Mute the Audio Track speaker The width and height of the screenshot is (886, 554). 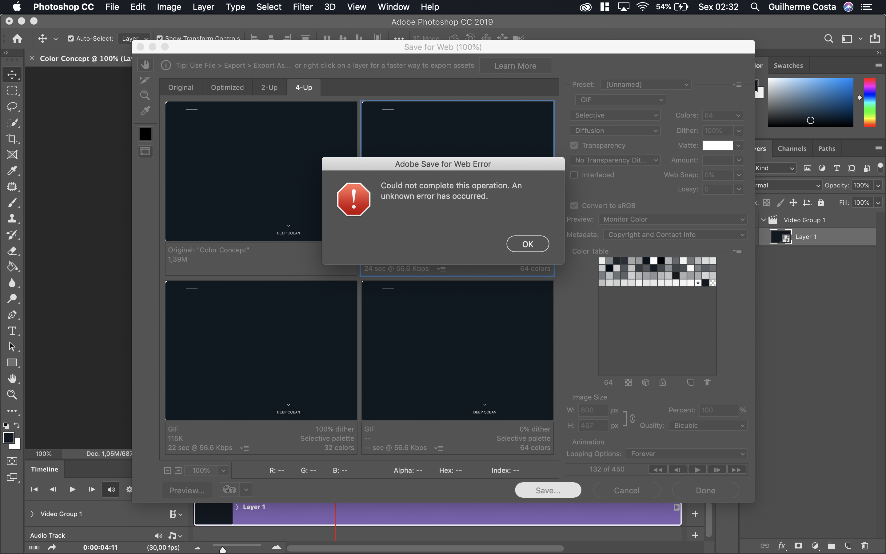158,536
